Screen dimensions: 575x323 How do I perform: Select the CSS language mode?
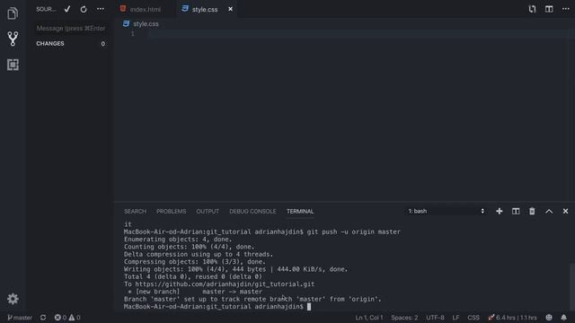coord(473,318)
